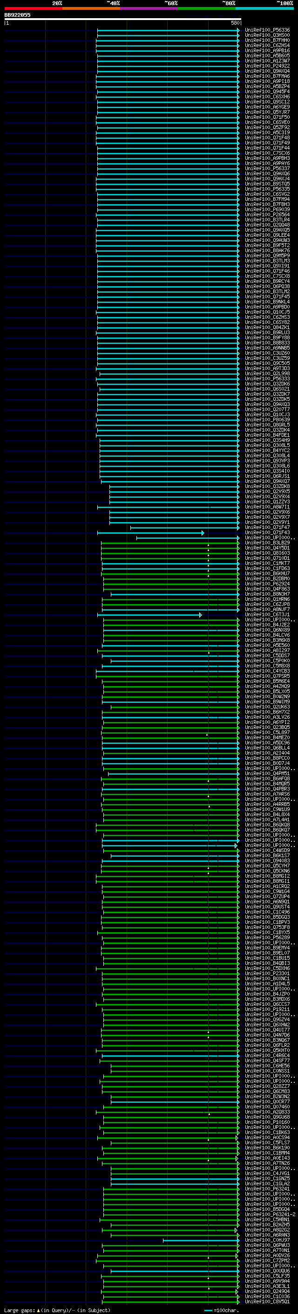Select the UniRef100_P24922 label

tap(267, 66)
